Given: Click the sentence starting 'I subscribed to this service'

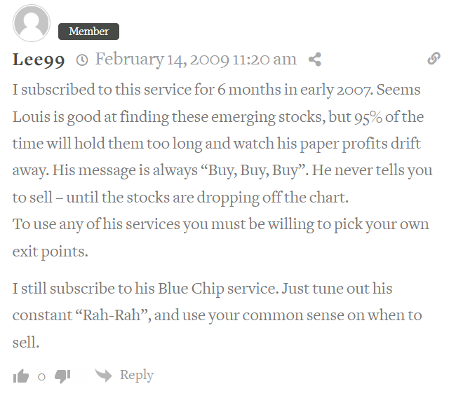Looking at the screenshot, I should tap(192, 90).
